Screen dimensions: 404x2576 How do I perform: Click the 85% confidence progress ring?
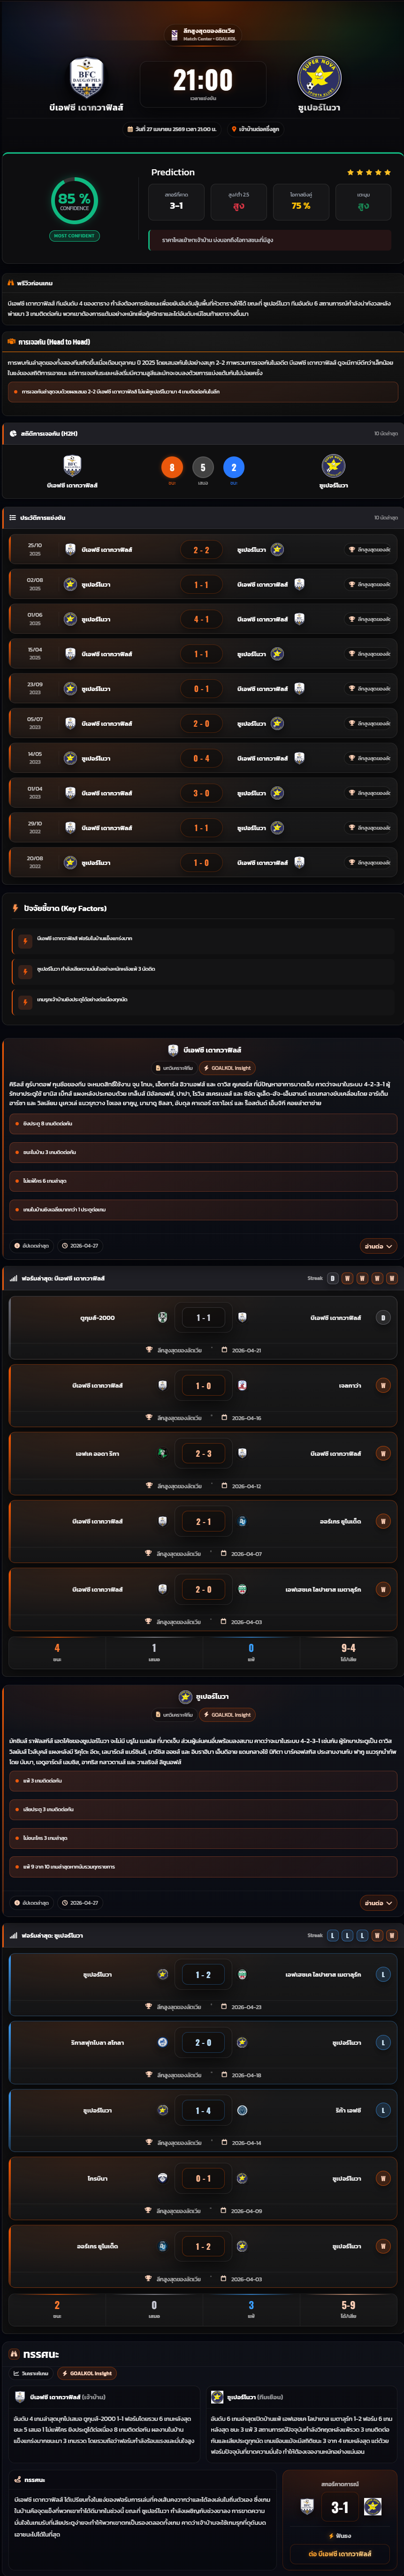[74, 200]
